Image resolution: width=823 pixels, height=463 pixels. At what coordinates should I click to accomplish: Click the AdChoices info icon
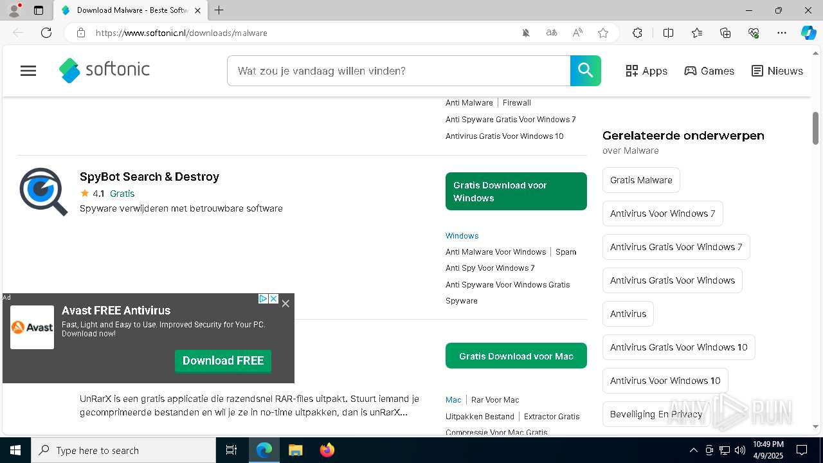tap(263, 298)
